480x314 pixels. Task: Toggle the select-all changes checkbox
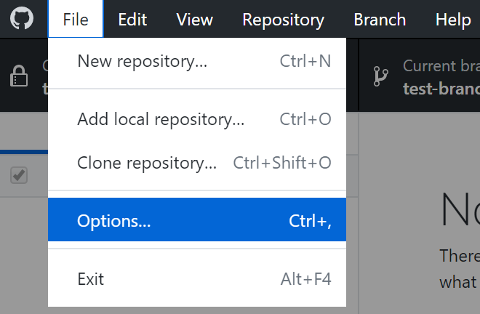(x=19, y=174)
